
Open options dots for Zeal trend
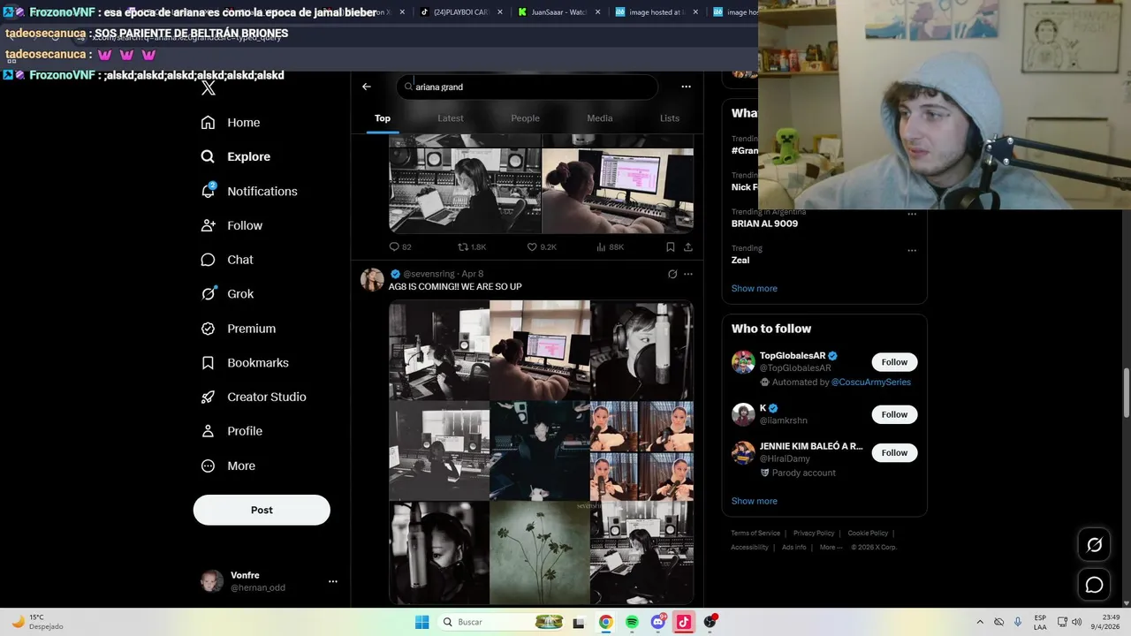(912, 250)
